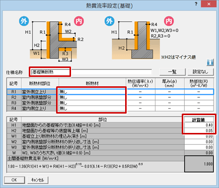Screen dimensions: 219x188
Task: Confirm with the OK button
Action: tap(14, 180)
